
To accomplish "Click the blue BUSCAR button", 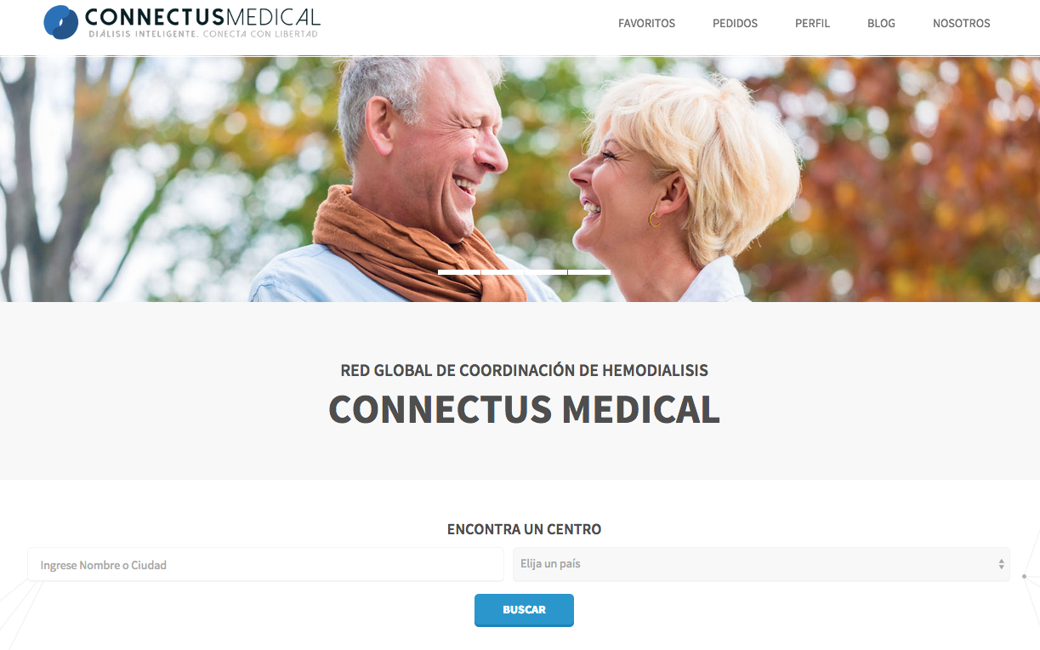I will (524, 610).
